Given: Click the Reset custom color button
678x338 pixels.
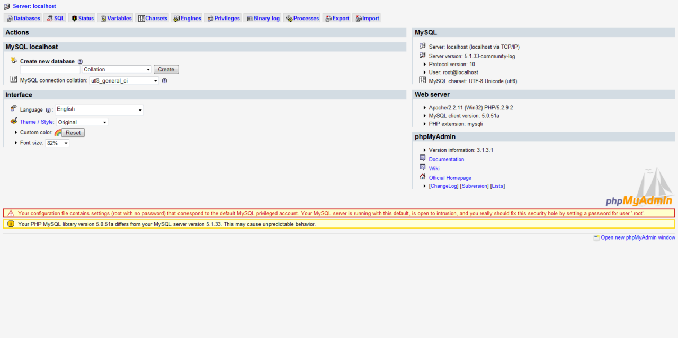Looking at the screenshot, I should 73,133.
